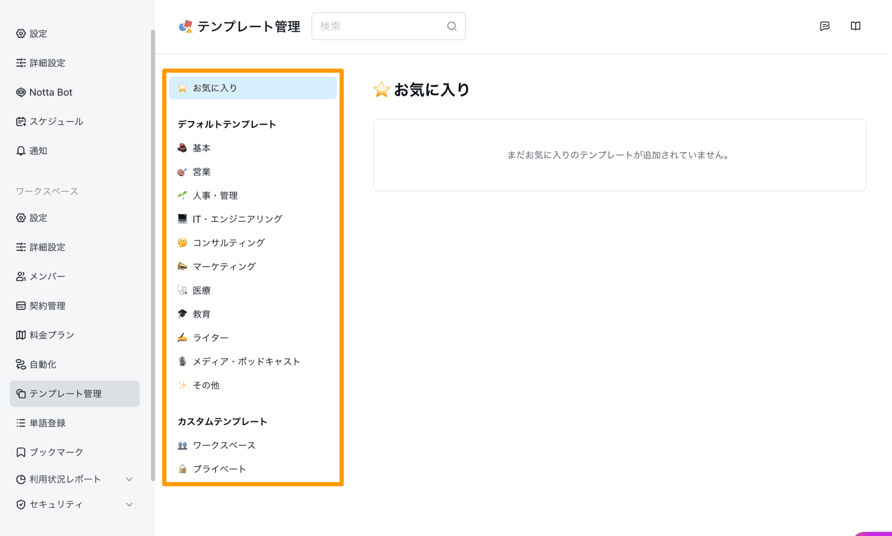Open workspace 設定 under ワークスペース
Screen dimensions: 892x536
coord(74,218)
